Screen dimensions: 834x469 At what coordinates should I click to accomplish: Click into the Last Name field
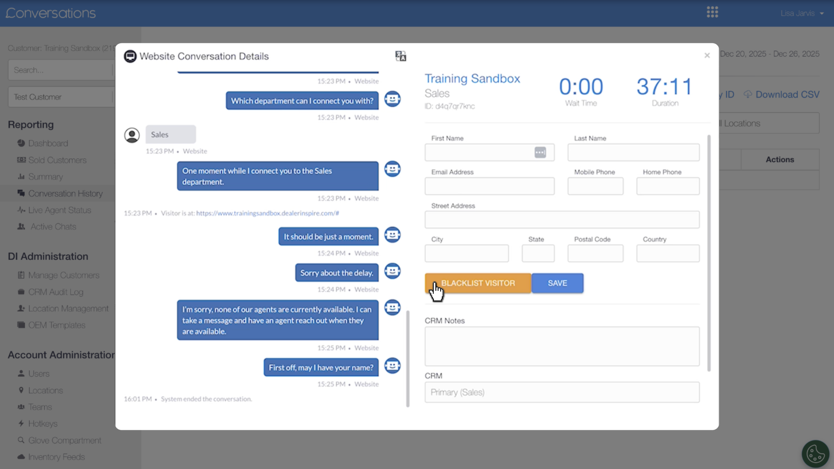(x=633, y=152)
